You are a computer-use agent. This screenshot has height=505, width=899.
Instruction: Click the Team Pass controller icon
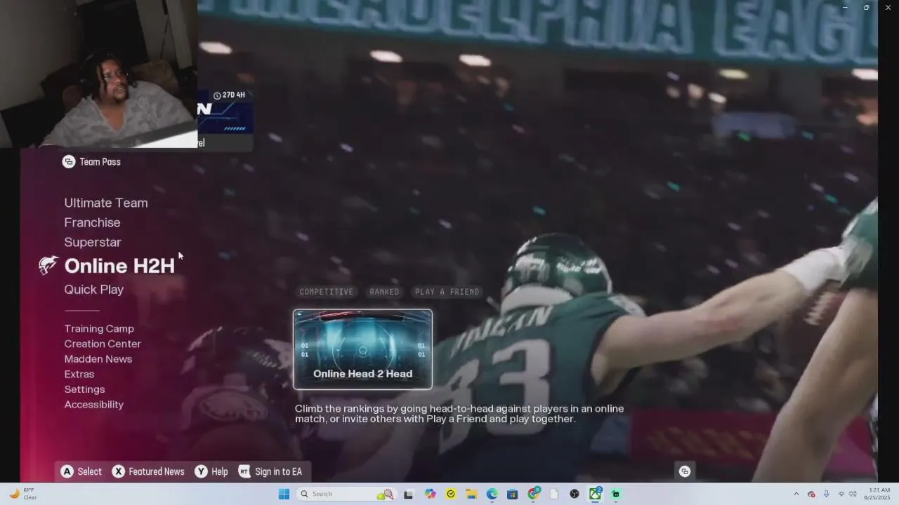pos(68,162)
